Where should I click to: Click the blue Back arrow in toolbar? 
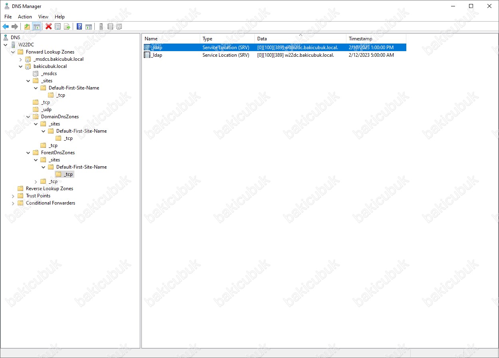(6, 27)
